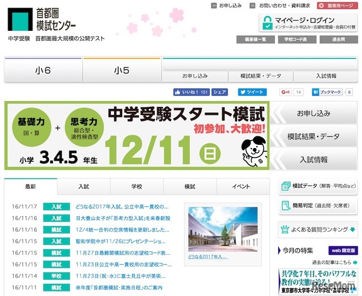Click the 中学受験スタート模試 12/11 banner
362x296 pixels.
(137, 135)
